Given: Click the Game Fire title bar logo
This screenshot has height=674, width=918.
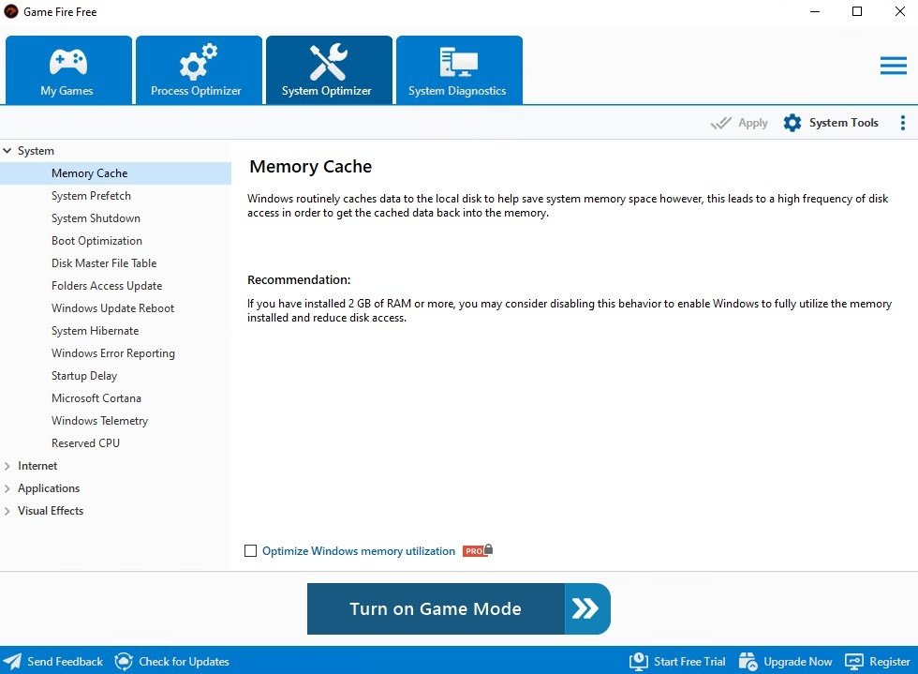Looking at the screenshot, I should [x=11, y=12].
